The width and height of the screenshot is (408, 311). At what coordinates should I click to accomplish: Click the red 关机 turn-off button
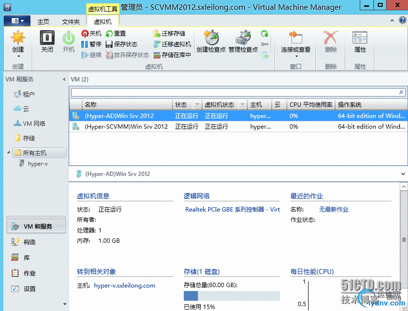(91, 34)
